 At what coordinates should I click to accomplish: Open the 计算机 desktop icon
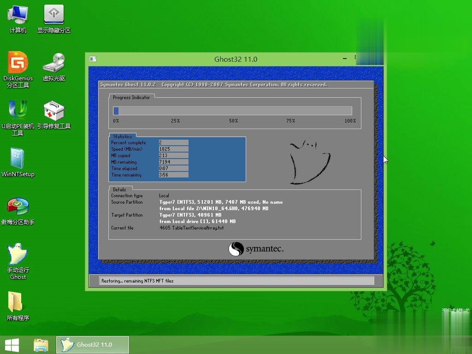(18, 18)
